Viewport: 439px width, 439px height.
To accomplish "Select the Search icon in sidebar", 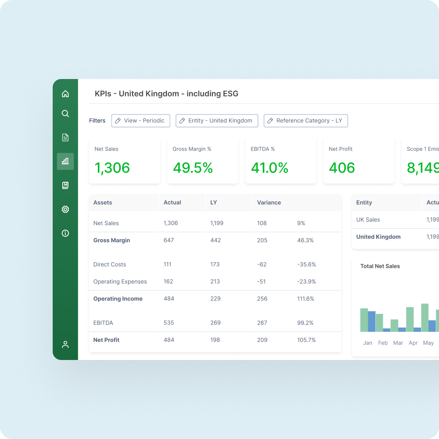I will [65, 113].
